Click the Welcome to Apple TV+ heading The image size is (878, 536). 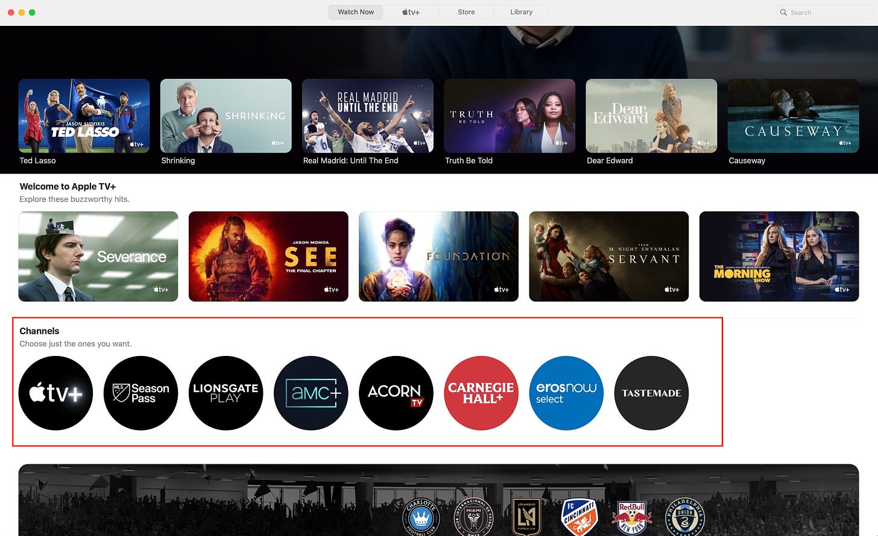point(68,187)
